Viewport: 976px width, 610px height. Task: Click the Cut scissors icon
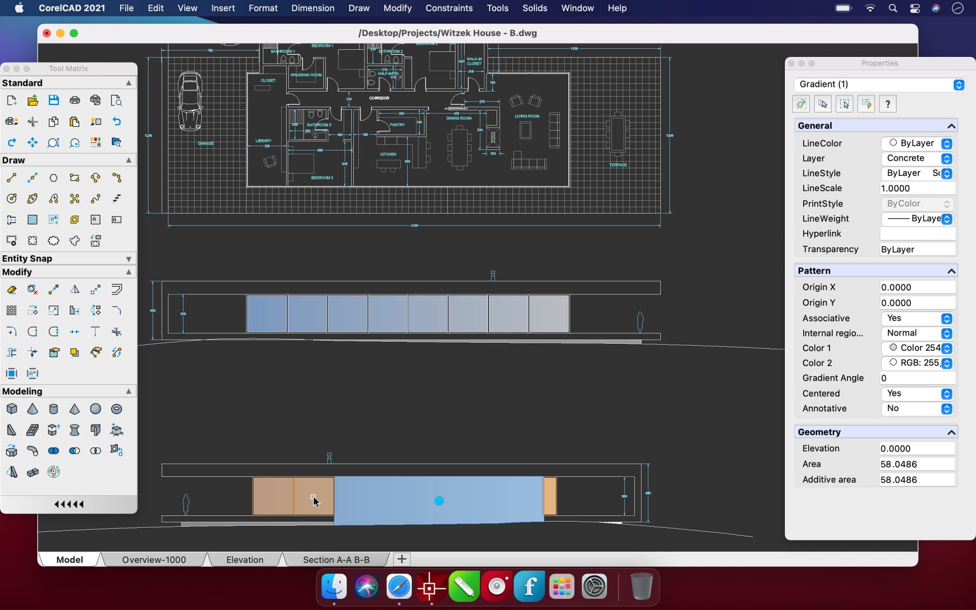tap(33, 121)
